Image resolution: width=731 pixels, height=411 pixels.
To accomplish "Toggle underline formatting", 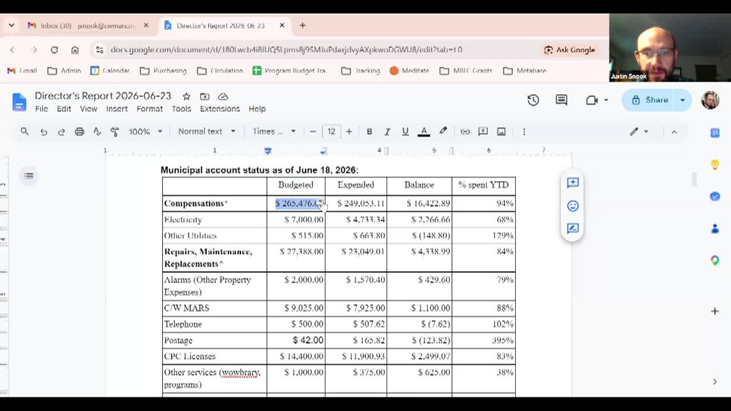I will (405, 131).
